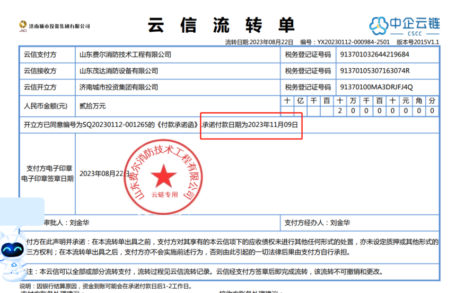Click the 人民币金额(元) label cell
Viewport: 456px width, 293px height.
click(47, 106)
